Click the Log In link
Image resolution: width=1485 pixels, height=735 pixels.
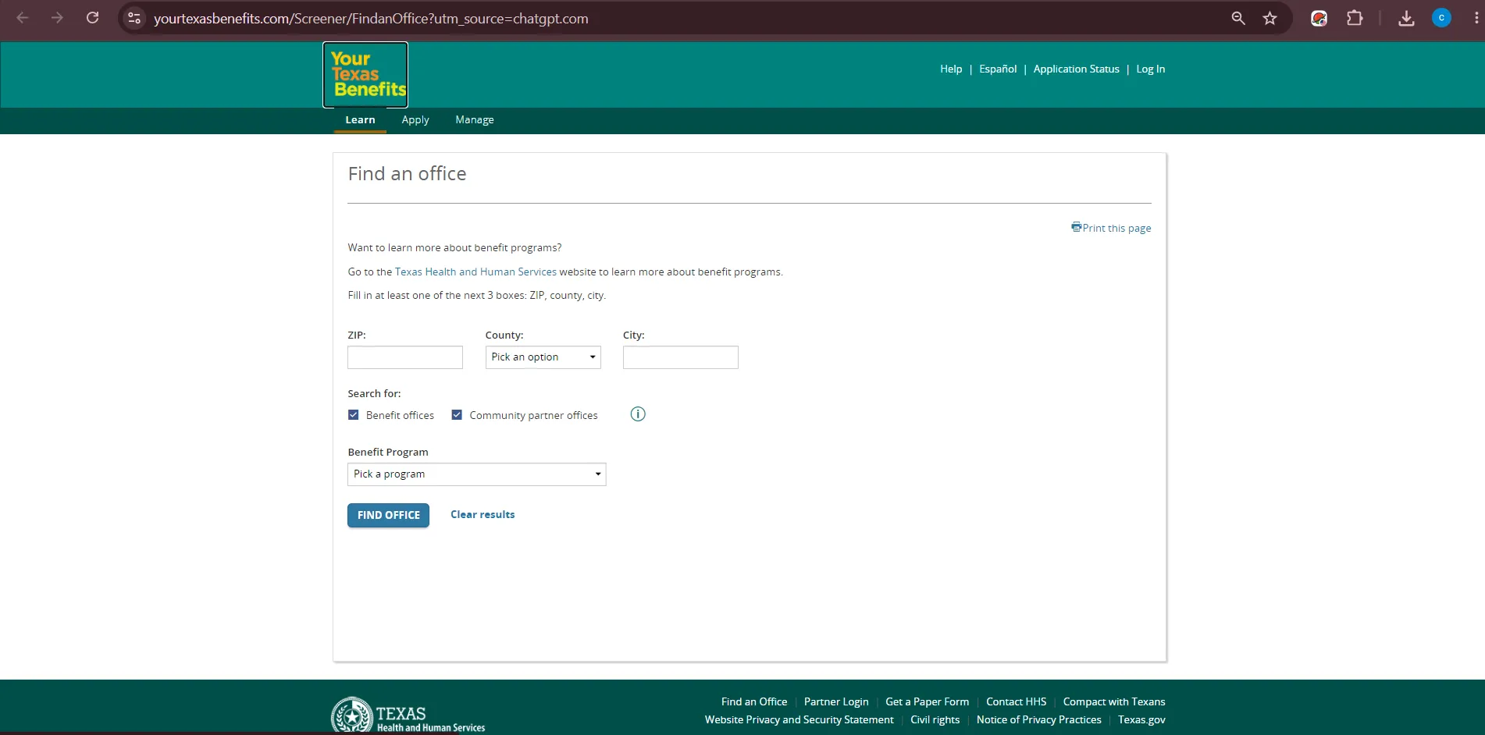point(1150,69)
